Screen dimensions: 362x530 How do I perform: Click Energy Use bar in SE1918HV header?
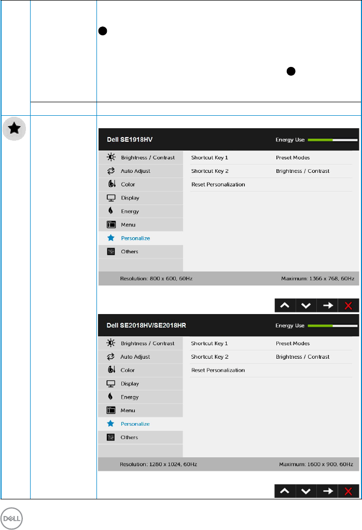[332, 140]
